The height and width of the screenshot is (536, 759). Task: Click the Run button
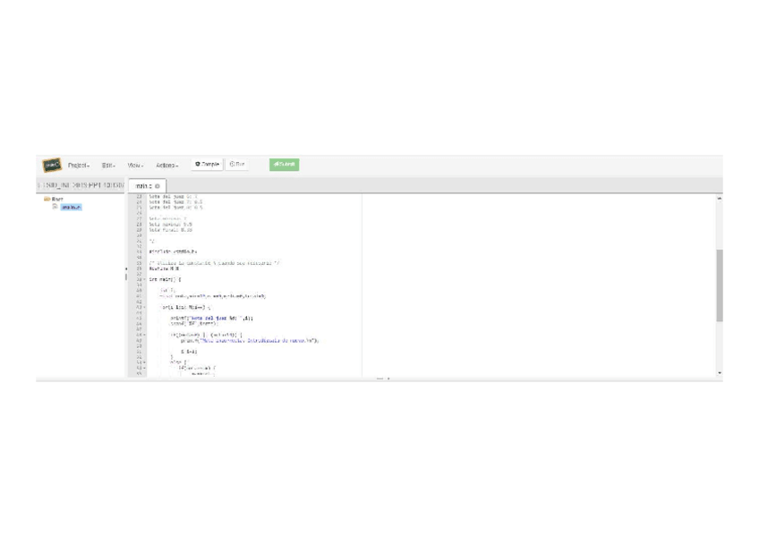[237, 165]
